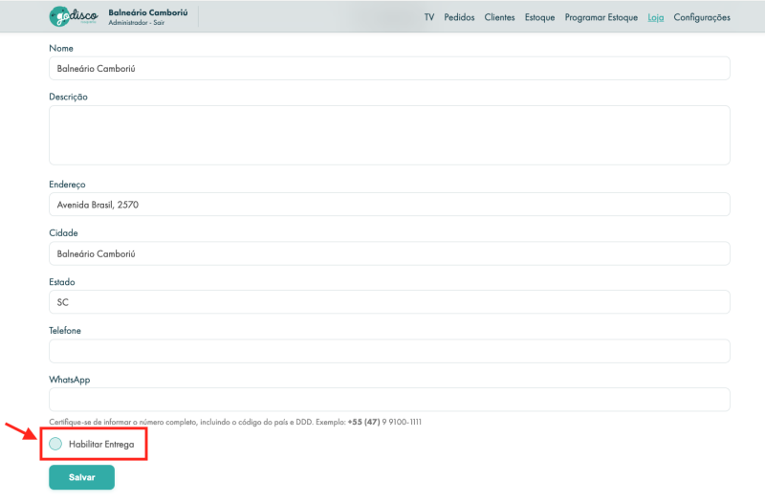Enable the Habilitar Entrega checkbox
Viewport: 765px width, 503px height.
(55, 444)
